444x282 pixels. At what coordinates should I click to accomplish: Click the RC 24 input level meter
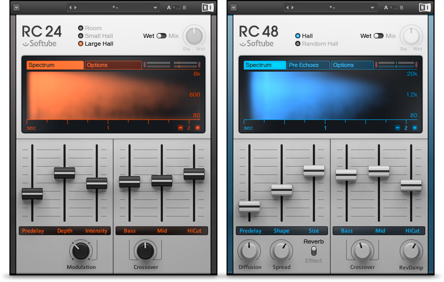[157, 65]
